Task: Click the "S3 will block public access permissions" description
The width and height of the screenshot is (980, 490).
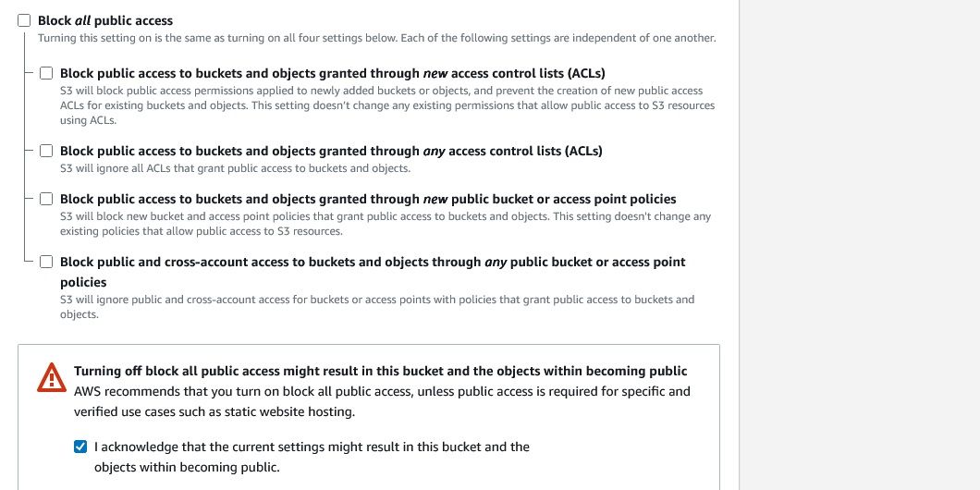Action: tap(381, 91)
